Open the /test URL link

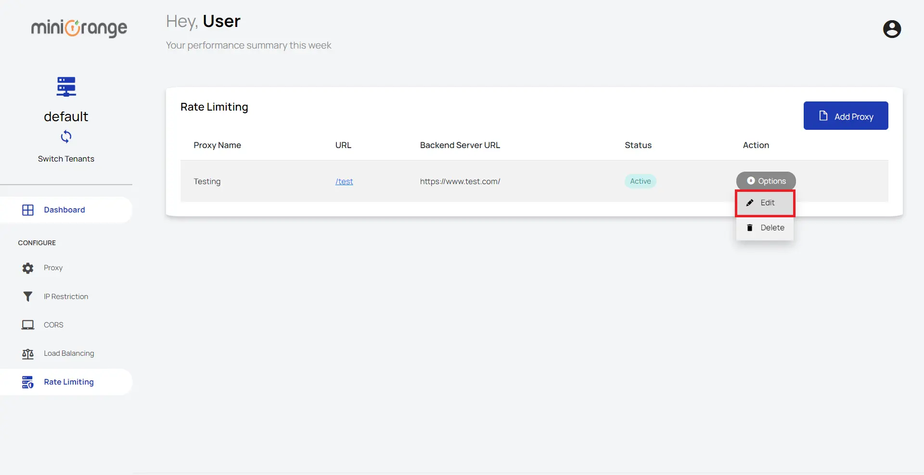[x=344, y=181]
